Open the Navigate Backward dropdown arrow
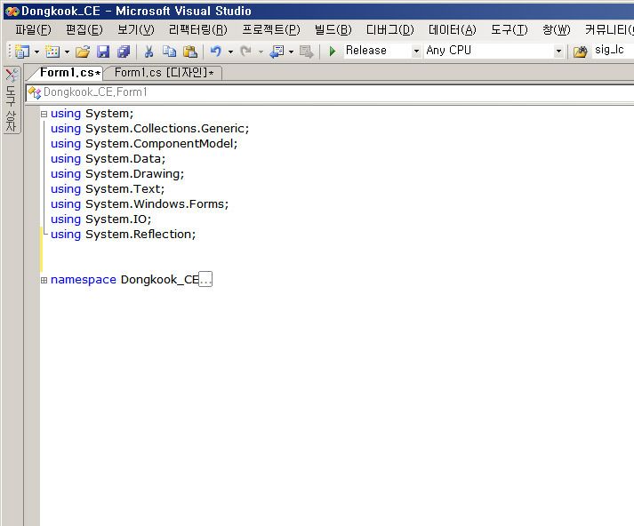Image resolution: width=634 pixels, height=526 pixels. (291, 52)
